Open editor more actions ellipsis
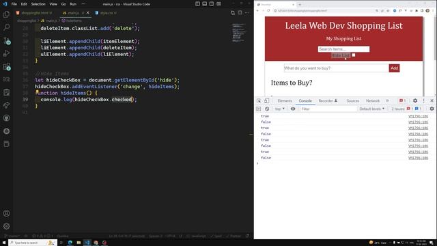The image size is (437, 246). [247, 12]
